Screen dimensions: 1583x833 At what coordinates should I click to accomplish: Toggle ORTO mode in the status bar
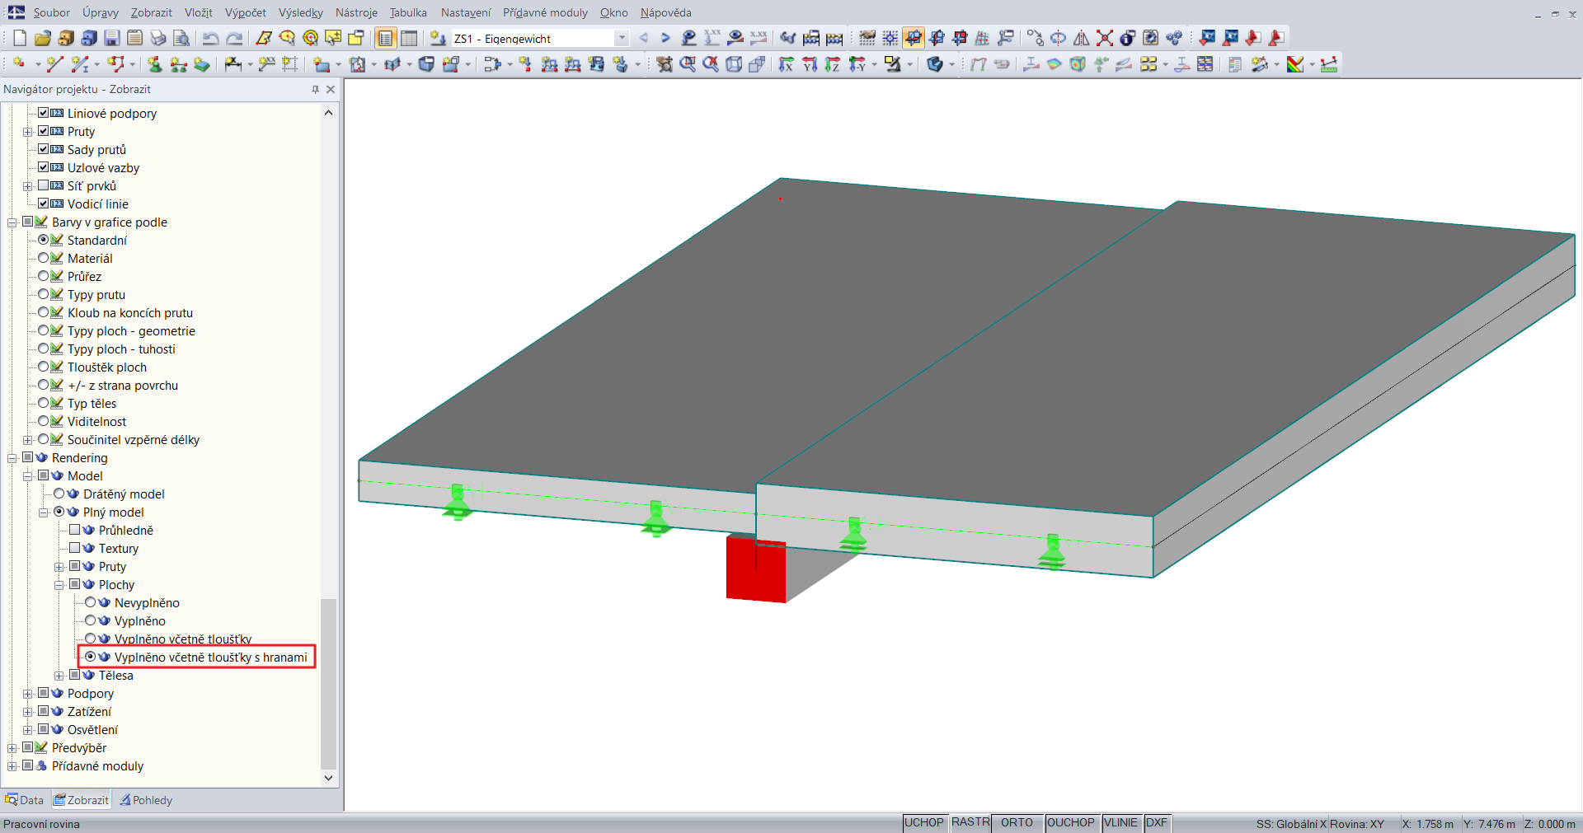coord(1017,822)
